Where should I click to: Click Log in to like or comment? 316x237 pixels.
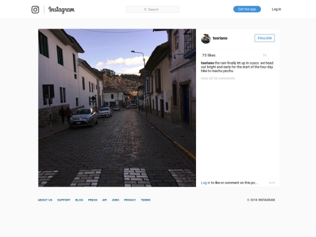click(x=205, y=183)
